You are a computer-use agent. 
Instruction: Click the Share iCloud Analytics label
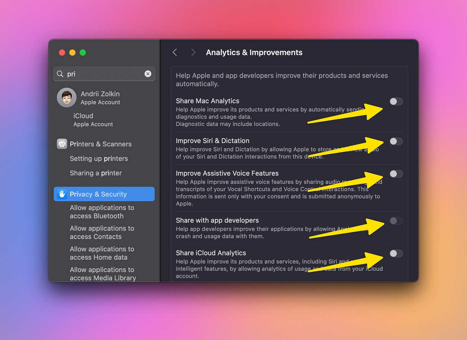[211, 253]
